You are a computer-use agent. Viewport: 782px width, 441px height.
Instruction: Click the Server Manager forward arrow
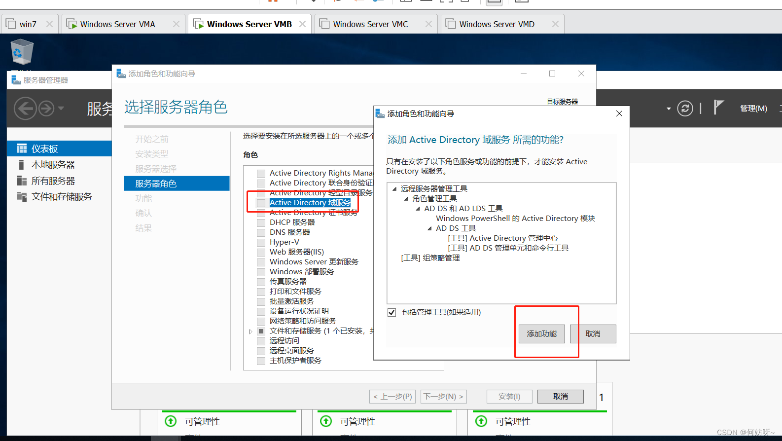(46, 108)
